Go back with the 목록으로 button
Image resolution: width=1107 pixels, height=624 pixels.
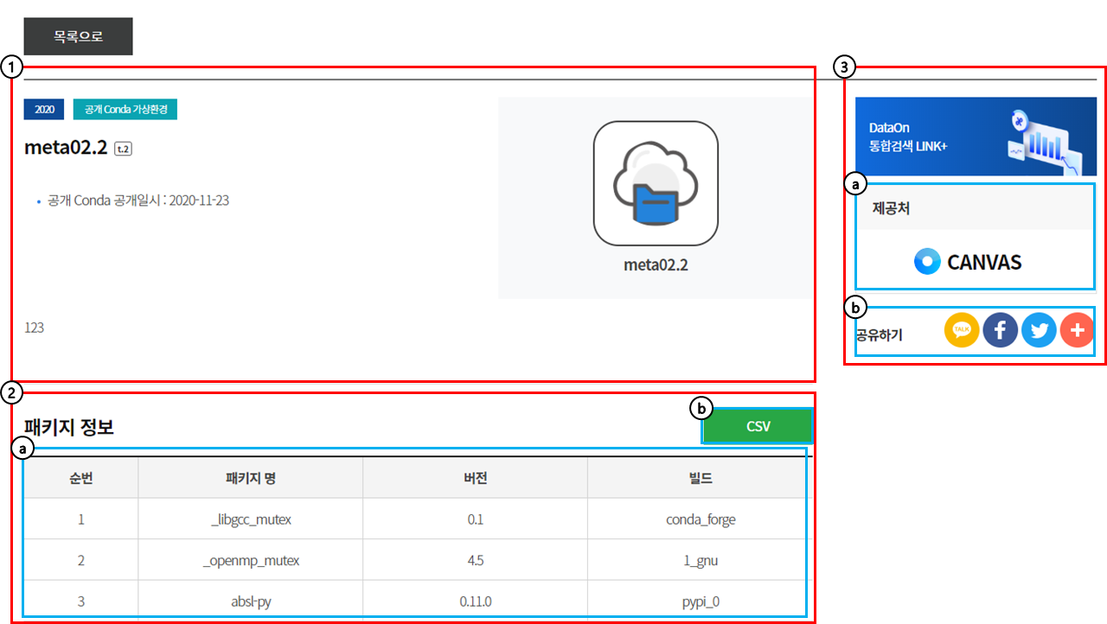[78, 36]
